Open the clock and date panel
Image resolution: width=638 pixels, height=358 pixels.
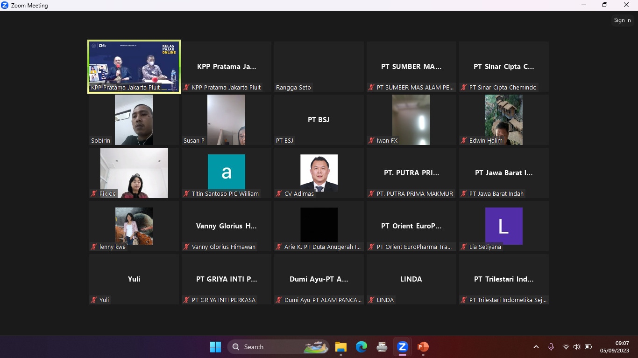(615, 347)
